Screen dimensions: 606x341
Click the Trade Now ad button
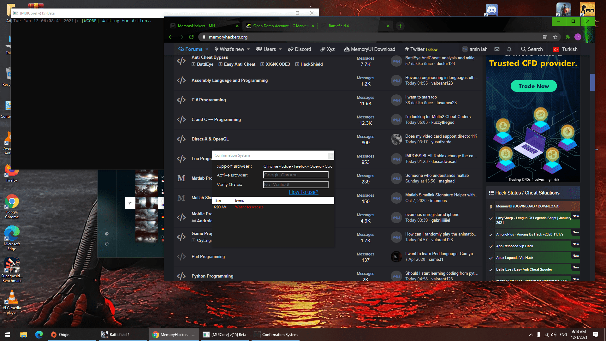tap(533, 86)
